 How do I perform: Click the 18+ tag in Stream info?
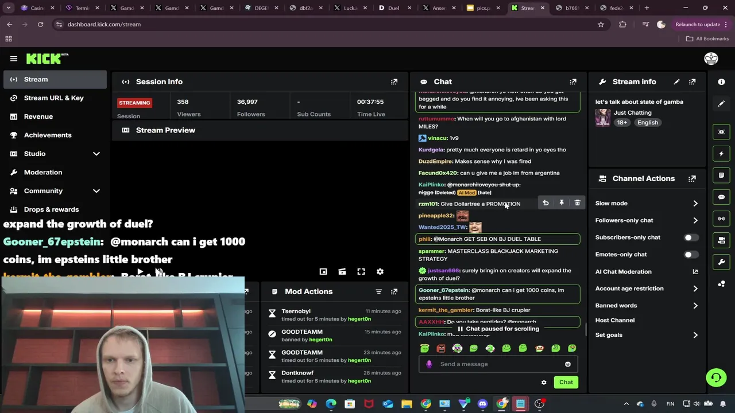point(622,123)
